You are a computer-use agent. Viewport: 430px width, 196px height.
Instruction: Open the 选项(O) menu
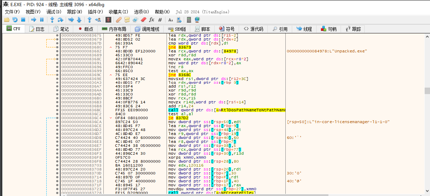pyautogui.click(x=141, y=12)
